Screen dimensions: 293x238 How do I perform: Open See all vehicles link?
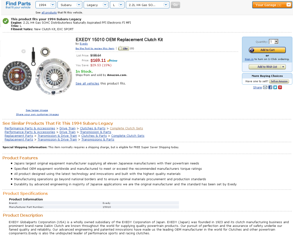coord(87,83)
